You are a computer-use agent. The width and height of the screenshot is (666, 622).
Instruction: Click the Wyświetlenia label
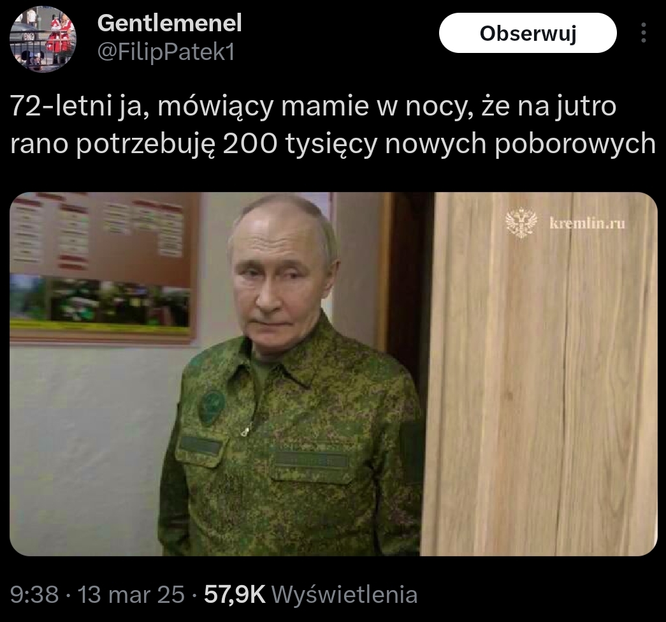pyautogui.click(x=344, y=594)
